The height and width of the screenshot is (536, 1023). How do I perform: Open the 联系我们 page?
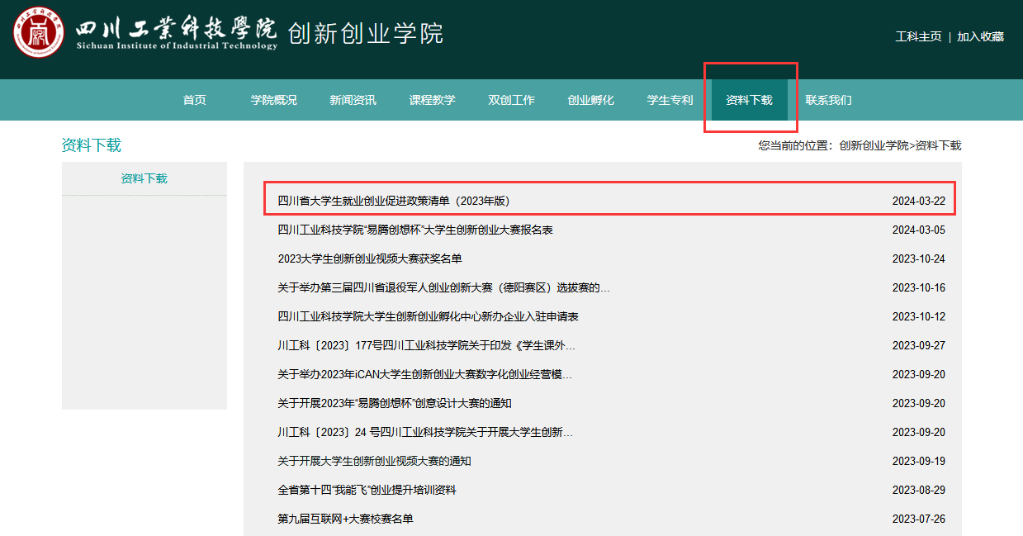pos(828,100)
